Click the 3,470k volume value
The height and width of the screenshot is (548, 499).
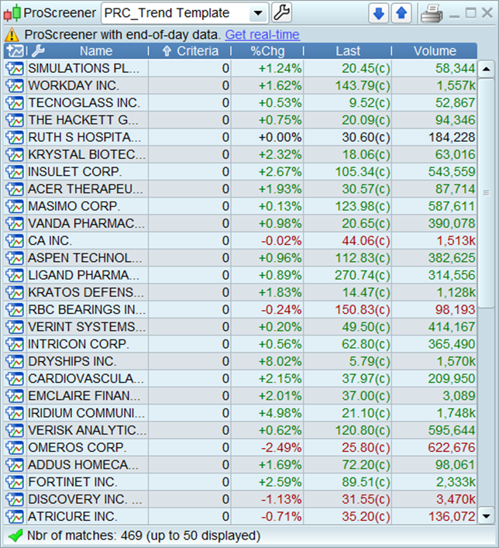(x=456, y=499)
